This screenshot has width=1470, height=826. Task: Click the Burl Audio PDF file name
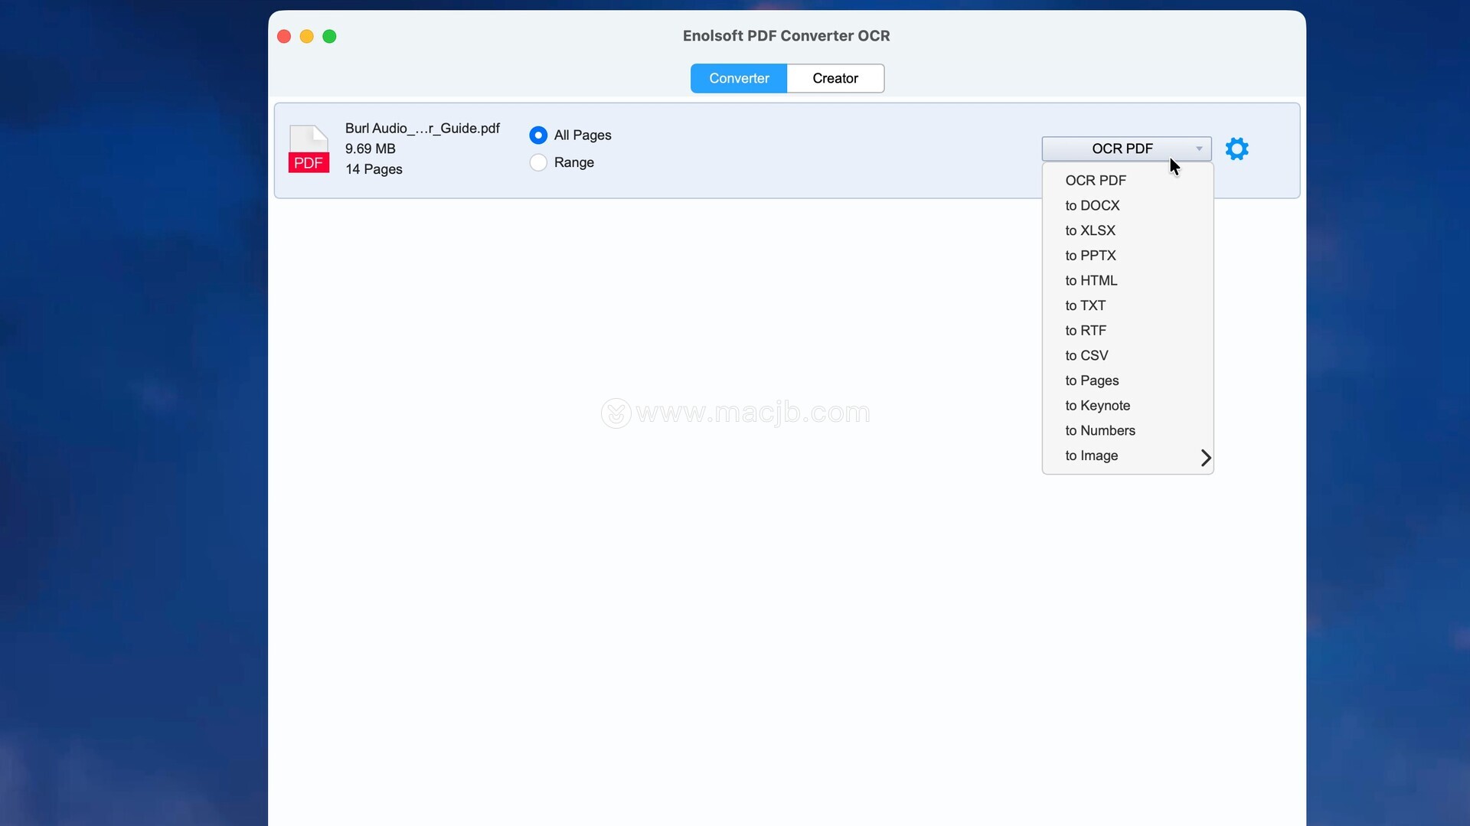[422, 128]
